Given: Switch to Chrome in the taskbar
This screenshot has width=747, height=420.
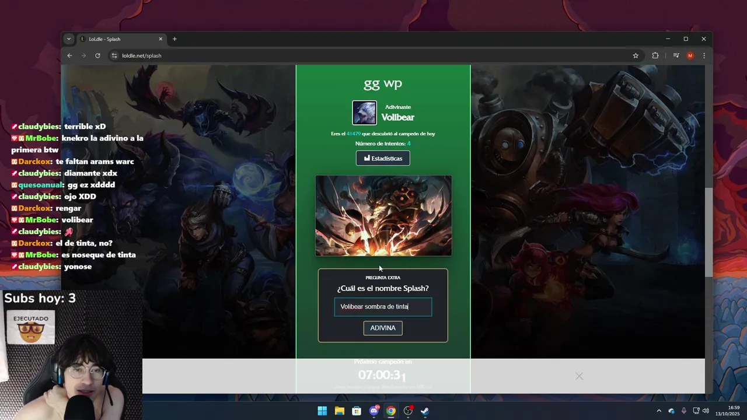Looking at the screenshot, I should (x=391, y=411).
